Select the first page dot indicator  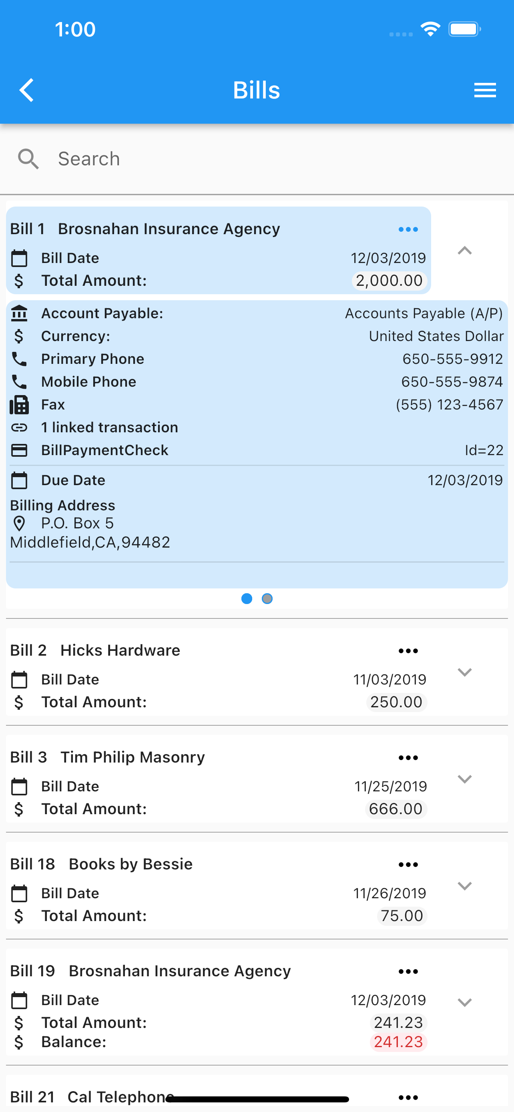(x=247, y=599)
